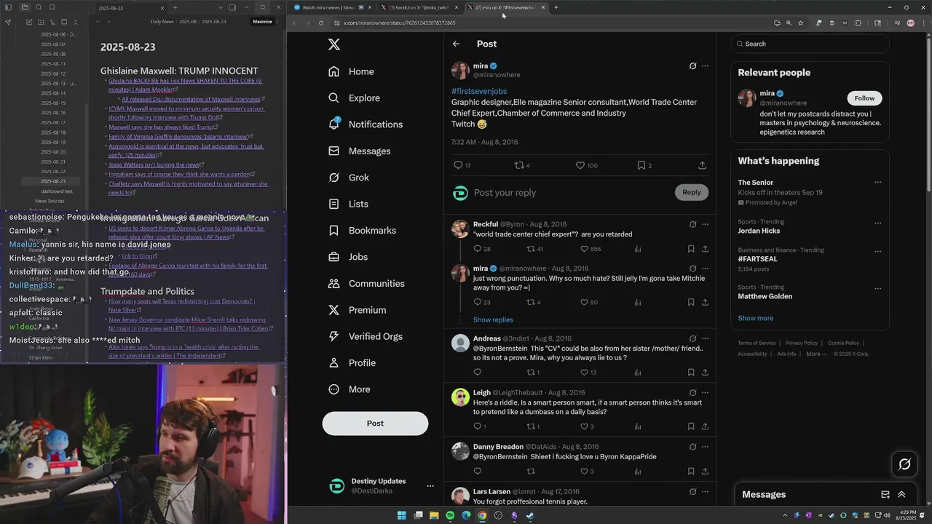Open the 2025-08-14 note in file list
The width and height of the screenshot is (932, 524).
pyautogui.click(x=53, y=93)
